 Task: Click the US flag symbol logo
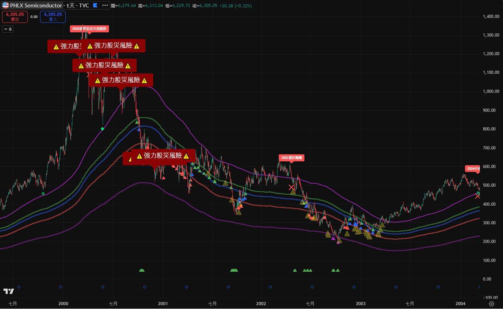(x=6, y=5)
